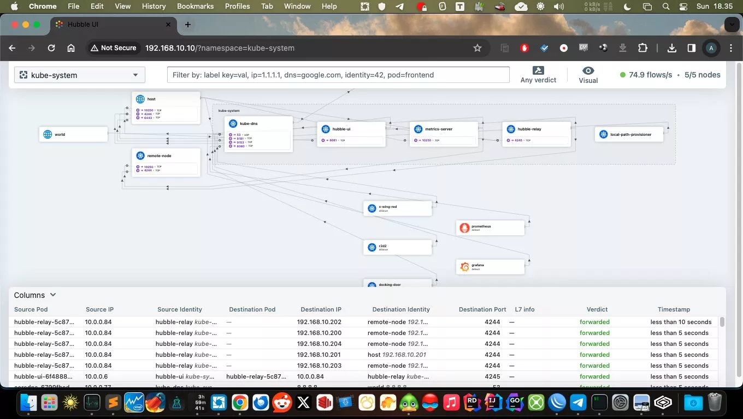
Task: Click the Timestamp column header
Action: (674, 309)
